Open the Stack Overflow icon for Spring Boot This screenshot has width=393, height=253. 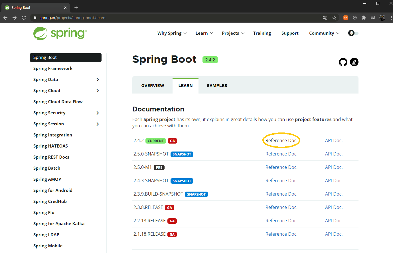tap(354, 62)
